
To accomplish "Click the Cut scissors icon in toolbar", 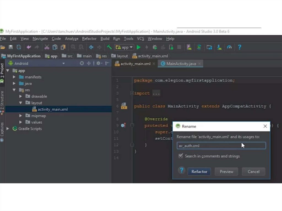I will click(x=47, y=47).
